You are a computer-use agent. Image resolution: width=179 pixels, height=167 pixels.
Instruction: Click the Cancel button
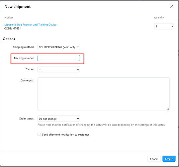[x=154, y=159]
